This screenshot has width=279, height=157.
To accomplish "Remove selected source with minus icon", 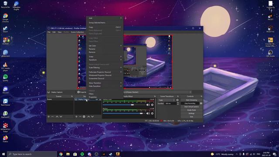I will pyautogui.click(x=80, y=116).
